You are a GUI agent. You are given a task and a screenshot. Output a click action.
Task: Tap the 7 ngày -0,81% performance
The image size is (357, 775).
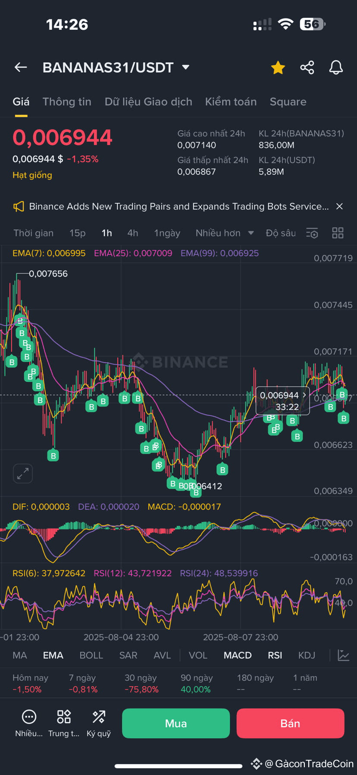(83, 683)
